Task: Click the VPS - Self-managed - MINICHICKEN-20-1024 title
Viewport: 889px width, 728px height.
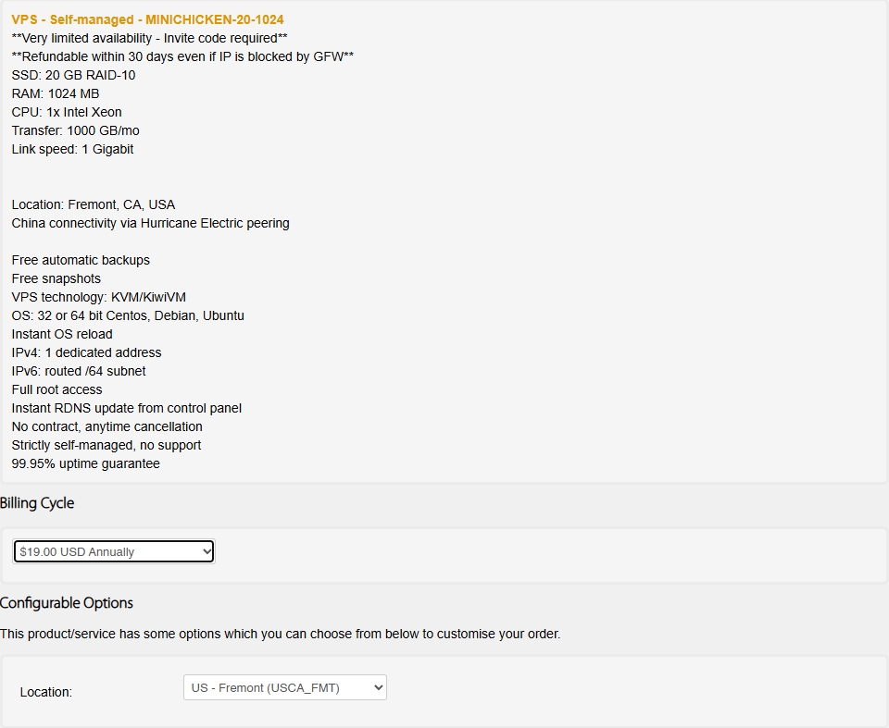Action: (147, 19)
